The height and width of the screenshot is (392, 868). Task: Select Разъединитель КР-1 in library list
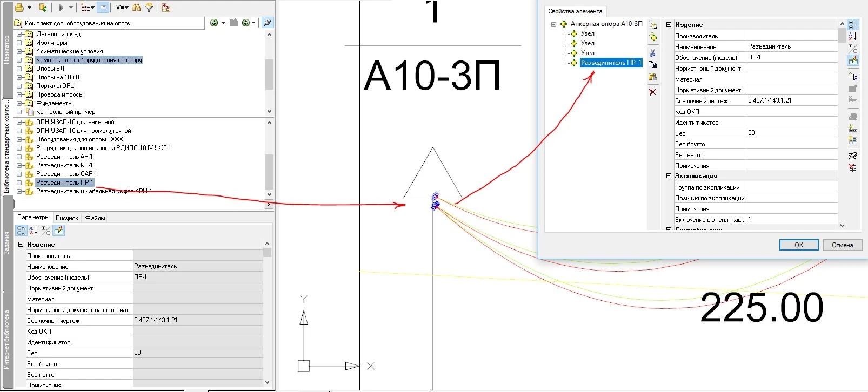click(64, 165)
